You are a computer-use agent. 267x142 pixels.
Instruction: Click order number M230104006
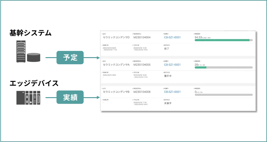(142, 92)
